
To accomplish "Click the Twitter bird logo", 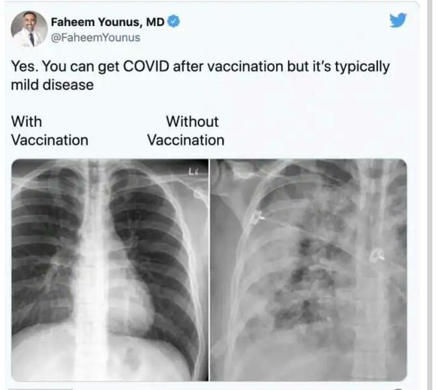I will pyautogui.click(x=398, y=21).
